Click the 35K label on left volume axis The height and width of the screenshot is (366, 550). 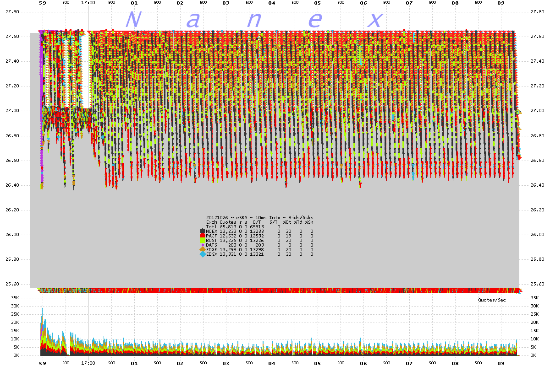pyautogui.click(x=15, y=298)
